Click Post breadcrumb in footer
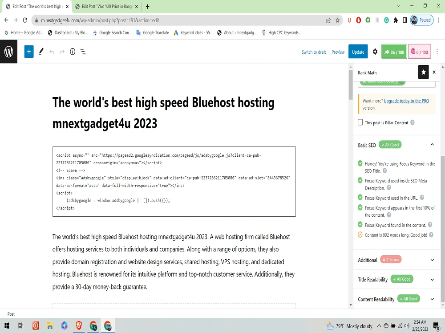This screenshot has height=333, width=445. pos(11,314)
